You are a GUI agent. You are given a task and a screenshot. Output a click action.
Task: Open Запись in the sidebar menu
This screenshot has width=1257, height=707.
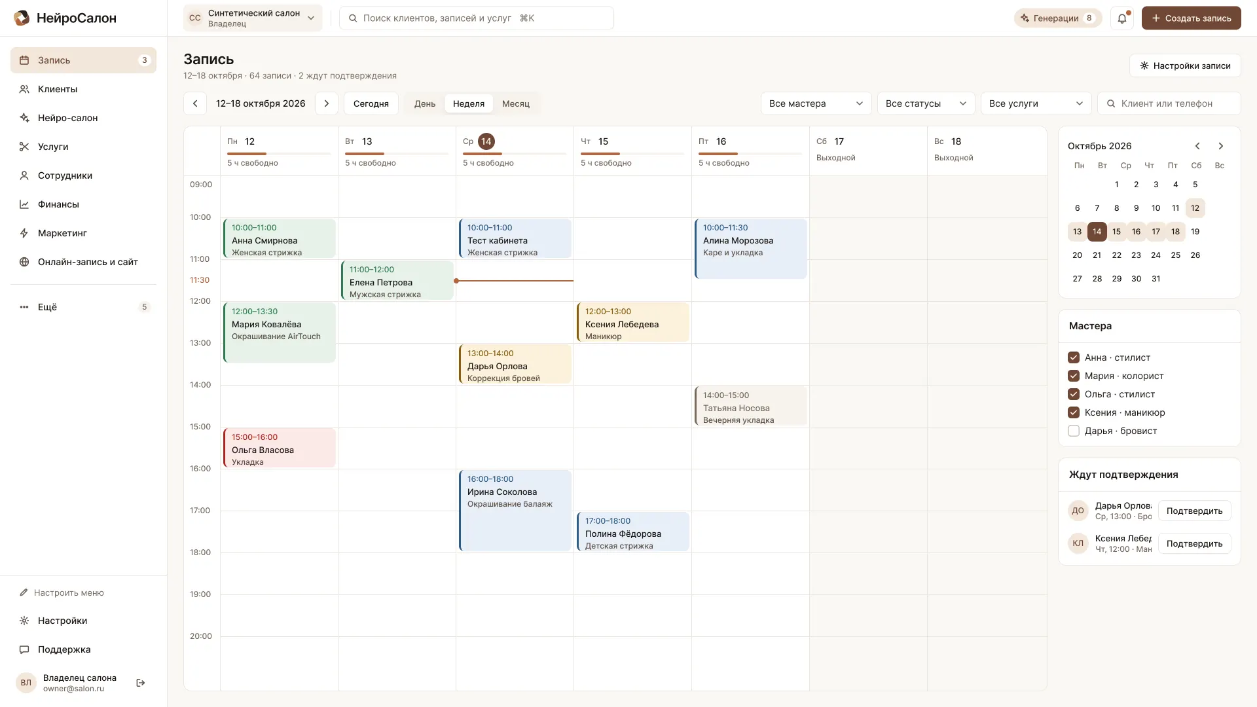click(83, 60)
